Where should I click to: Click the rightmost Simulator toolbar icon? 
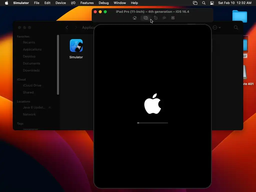(x=173, y=18)
